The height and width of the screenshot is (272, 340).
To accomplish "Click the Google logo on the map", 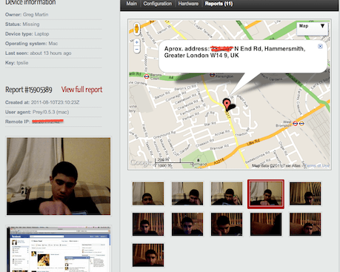I will click(x=141, y=162).
